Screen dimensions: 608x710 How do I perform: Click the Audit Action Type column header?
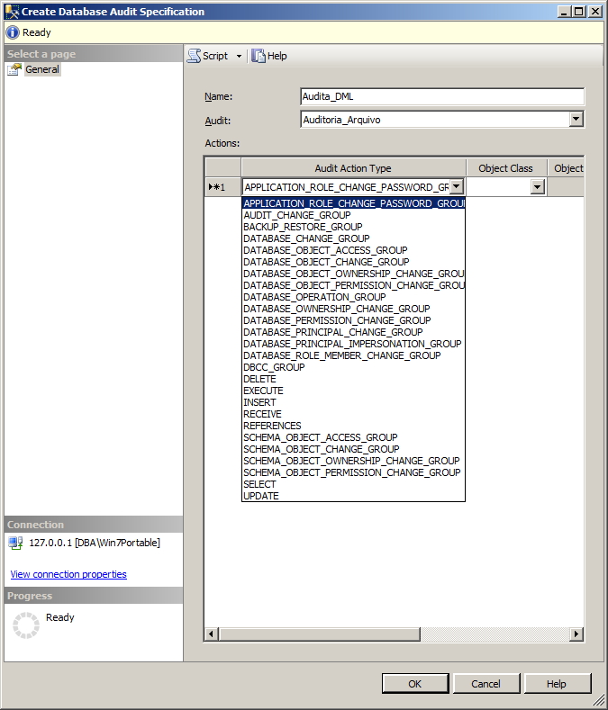353,168
